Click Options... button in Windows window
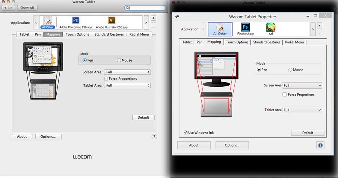338x178 pixels. (232, 145)
